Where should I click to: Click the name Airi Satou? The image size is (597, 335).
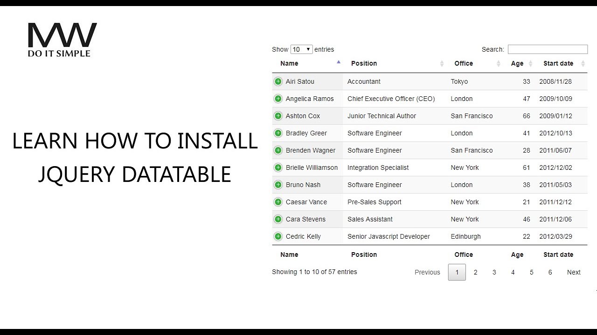click(x=300, y=81)
